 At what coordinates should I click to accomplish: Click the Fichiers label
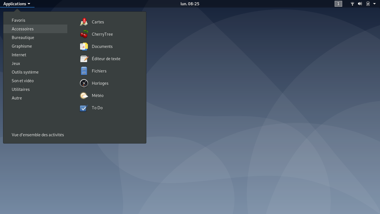click(99, 71)
